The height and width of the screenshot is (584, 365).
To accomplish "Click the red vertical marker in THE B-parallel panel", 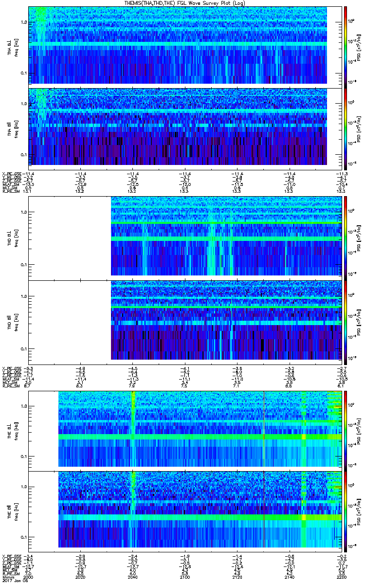I will 264,510.
